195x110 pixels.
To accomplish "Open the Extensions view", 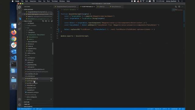I will (19, 29).
